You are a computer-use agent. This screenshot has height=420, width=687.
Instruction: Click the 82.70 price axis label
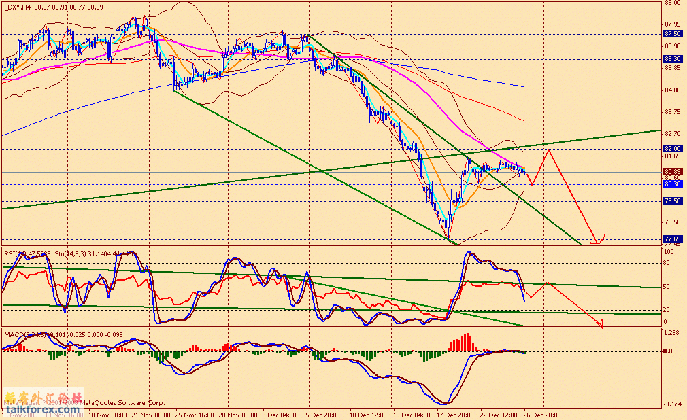click(x=673, y=134)
